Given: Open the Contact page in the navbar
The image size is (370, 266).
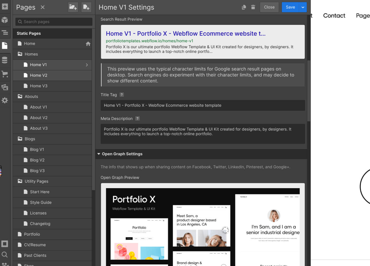Looking at the screenshot, I should point(334,16).
